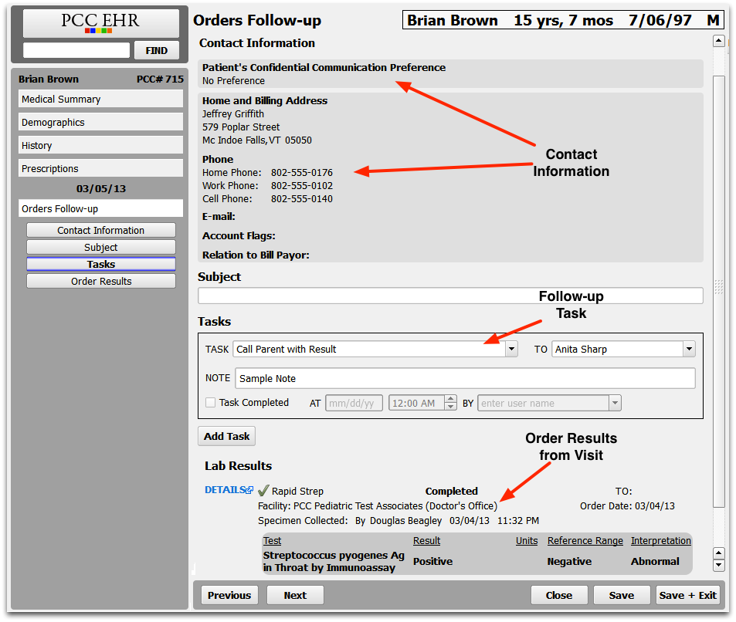Click the scrollbar down arrow at bottom

[719, 565]
